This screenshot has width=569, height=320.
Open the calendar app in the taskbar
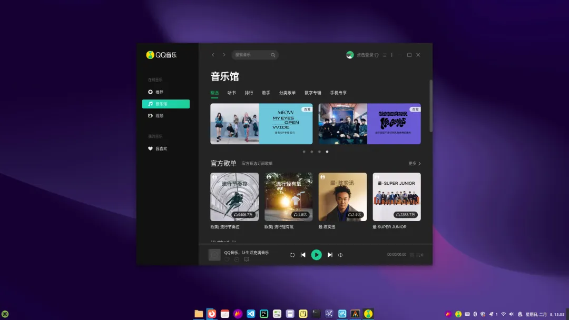tap(224, 314)
